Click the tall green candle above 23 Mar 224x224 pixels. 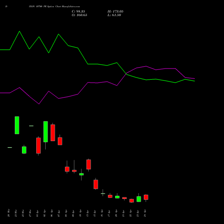[17, 125]
